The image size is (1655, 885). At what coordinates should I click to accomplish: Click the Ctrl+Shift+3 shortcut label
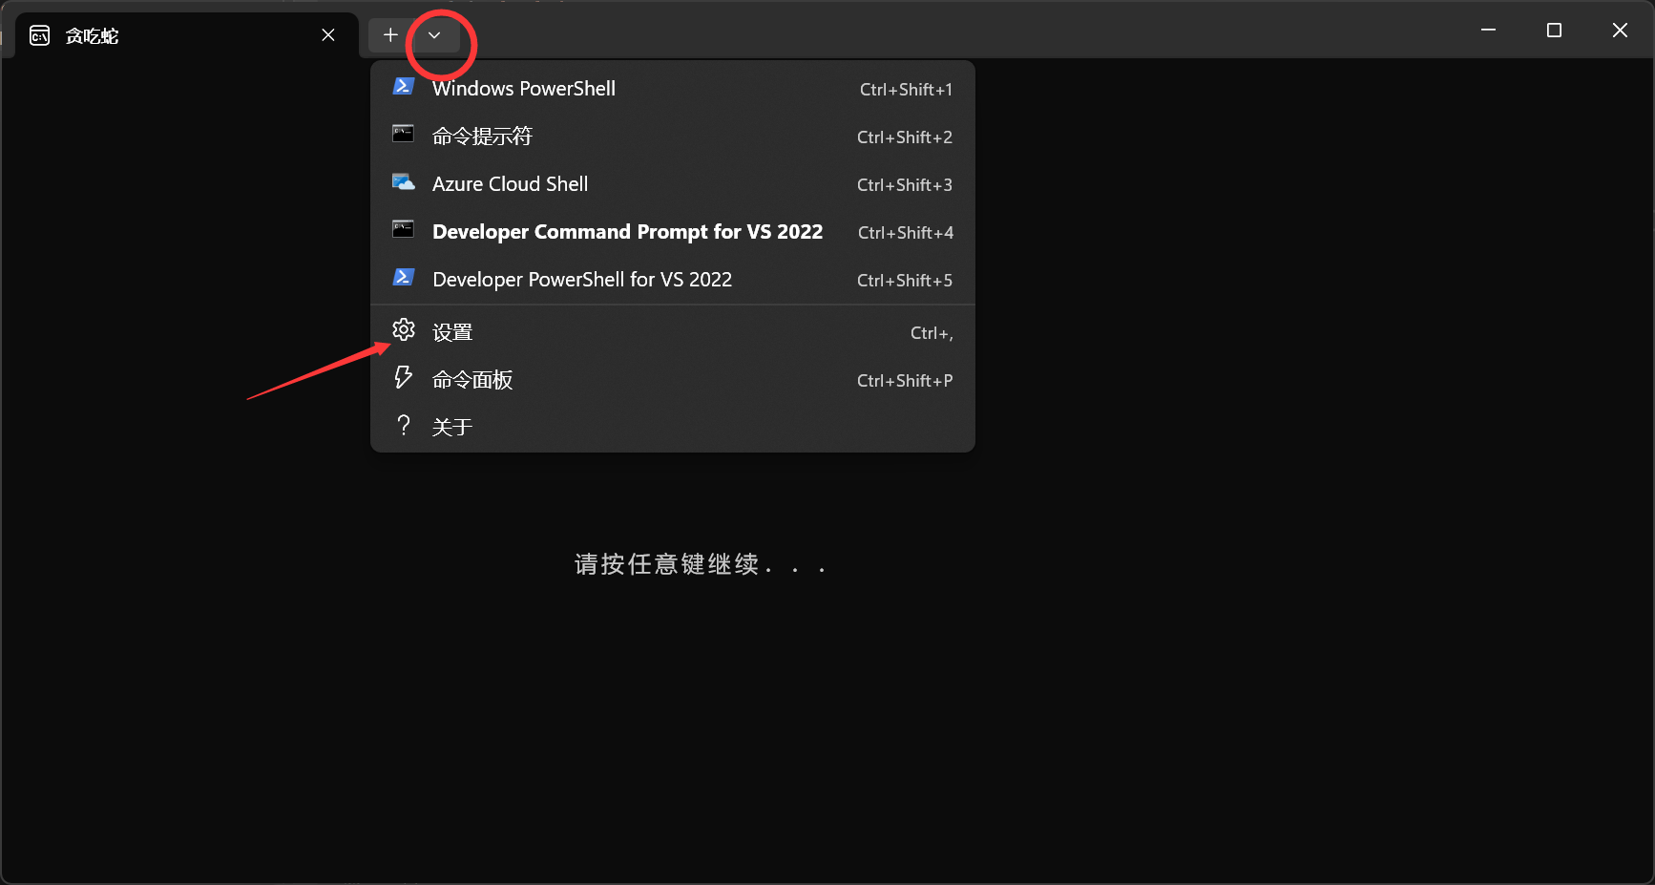click(x=905, y=185)
